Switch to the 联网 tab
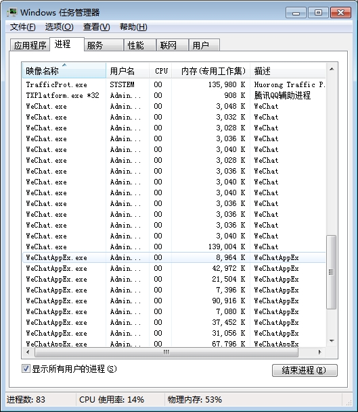Image resolution: width=358 pixels, height=412 pixels. [x=173, y=45]
